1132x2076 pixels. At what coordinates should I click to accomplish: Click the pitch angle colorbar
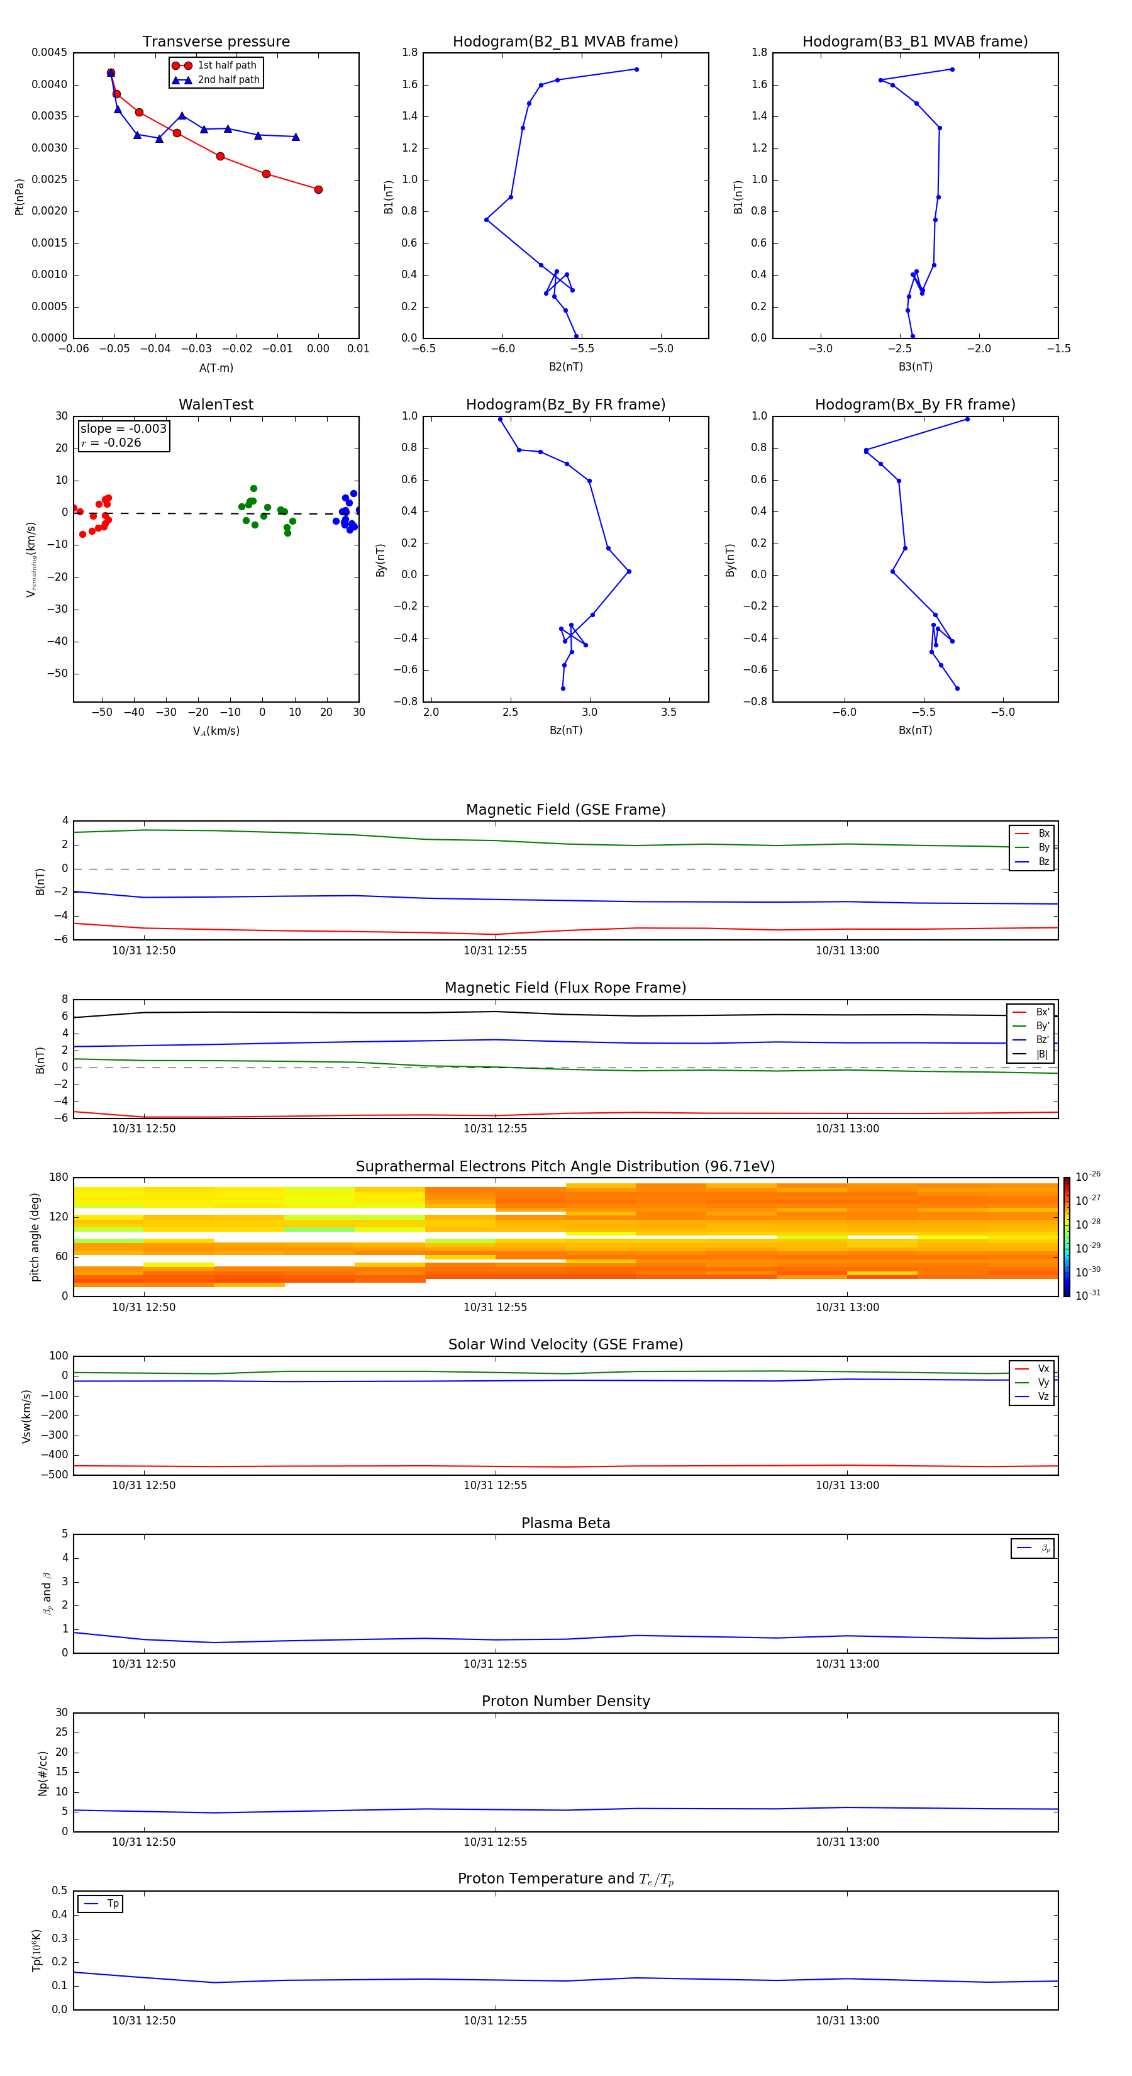[x=1067, y=1236]
